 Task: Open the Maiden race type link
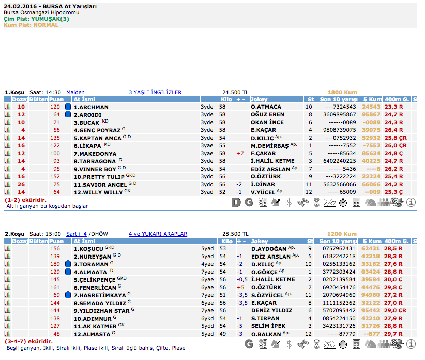(76, 92)
